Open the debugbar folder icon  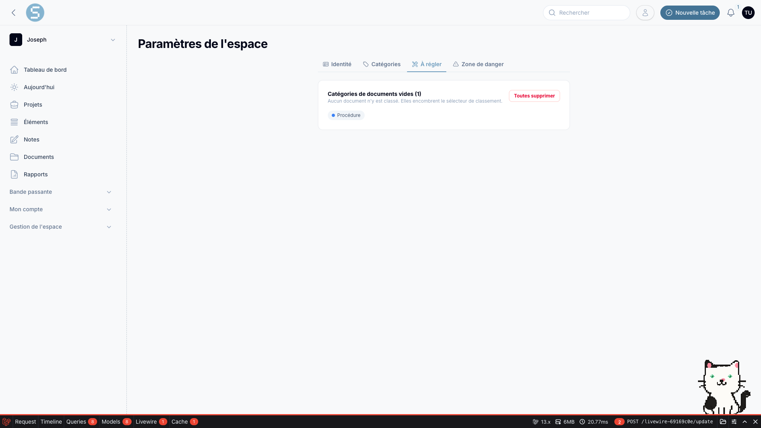point(723,422)
